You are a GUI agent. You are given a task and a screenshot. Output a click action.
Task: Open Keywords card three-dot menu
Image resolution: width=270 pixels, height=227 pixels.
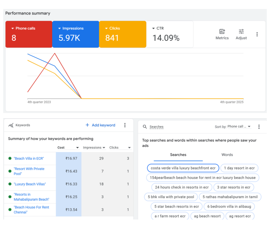pos(125,125)
